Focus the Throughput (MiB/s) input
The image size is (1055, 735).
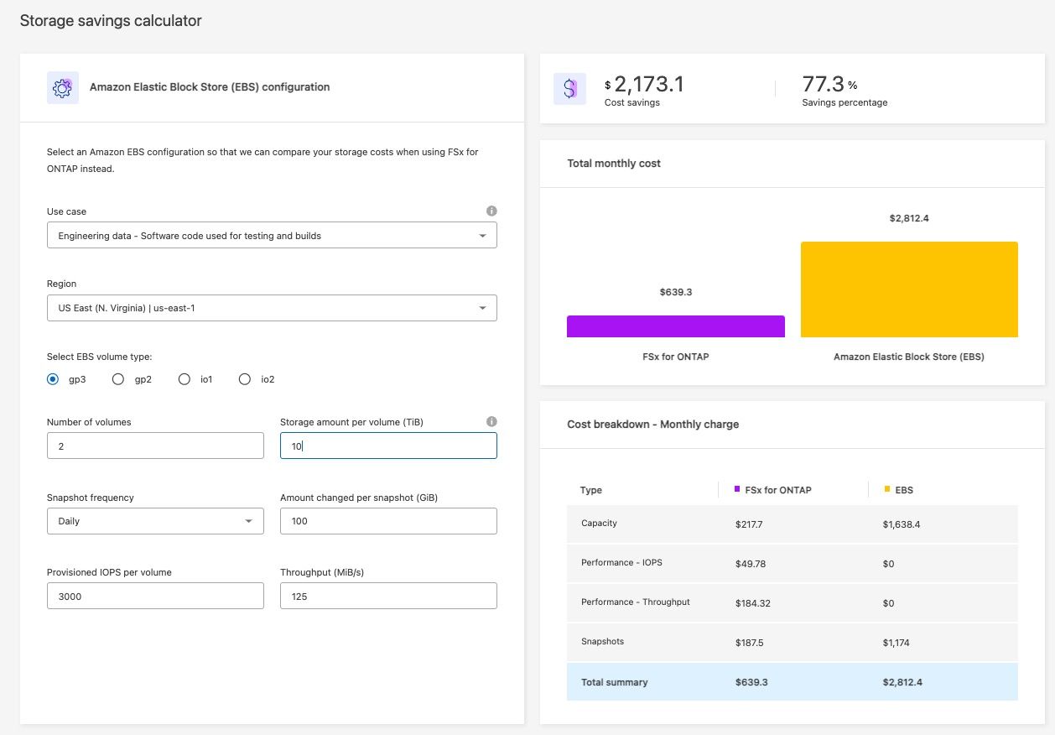coord(388,596)
